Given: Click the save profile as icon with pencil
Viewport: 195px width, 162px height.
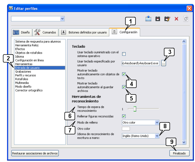Looking at the screenshot, I should [x=167, y=19].
